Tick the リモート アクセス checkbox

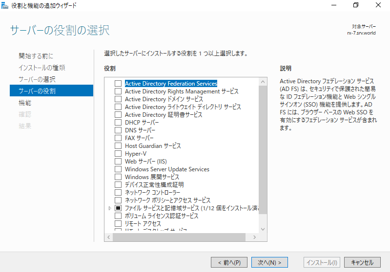(x=118, y=224)
